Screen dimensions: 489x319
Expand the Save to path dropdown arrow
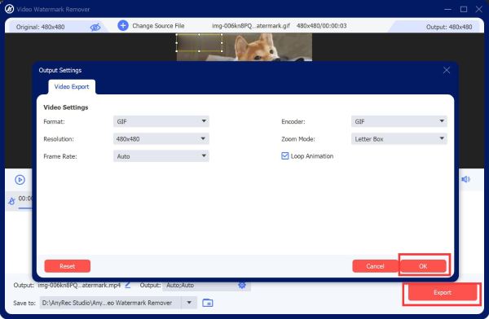tap(189, 303)
